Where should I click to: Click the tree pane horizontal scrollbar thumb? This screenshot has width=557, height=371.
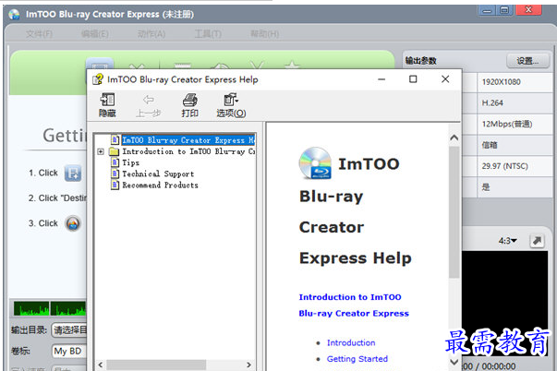[x=156, y=365]
